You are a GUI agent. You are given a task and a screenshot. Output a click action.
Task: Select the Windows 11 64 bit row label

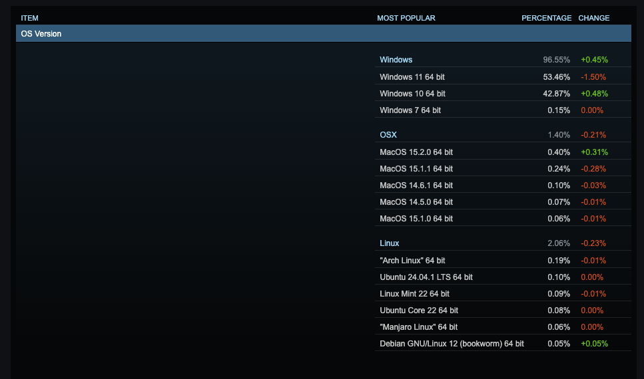coord(412,77)
